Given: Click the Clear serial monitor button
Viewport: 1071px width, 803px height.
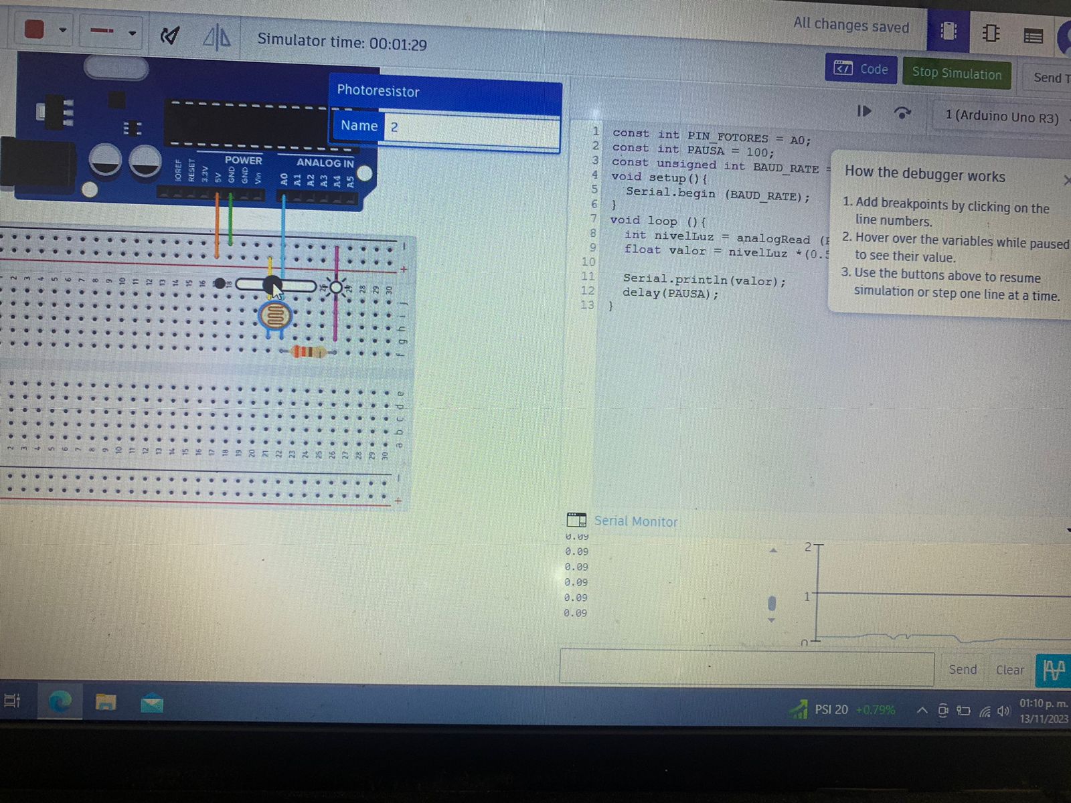Looking at the screenshot, I should point(1009,669).
